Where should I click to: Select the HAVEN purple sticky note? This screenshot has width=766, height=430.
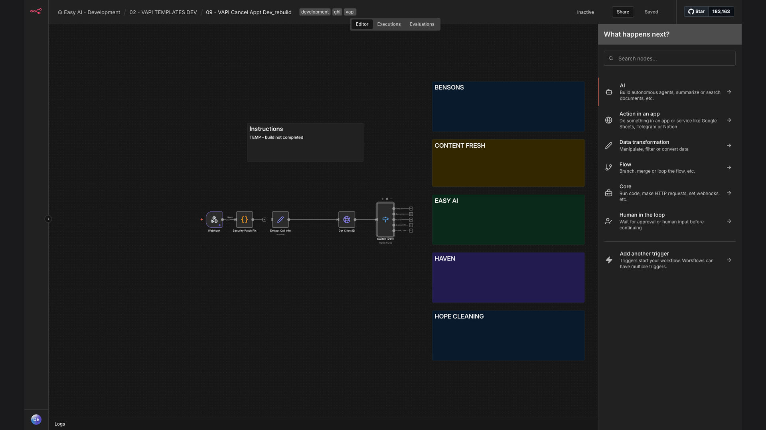(x=508, y=278)
